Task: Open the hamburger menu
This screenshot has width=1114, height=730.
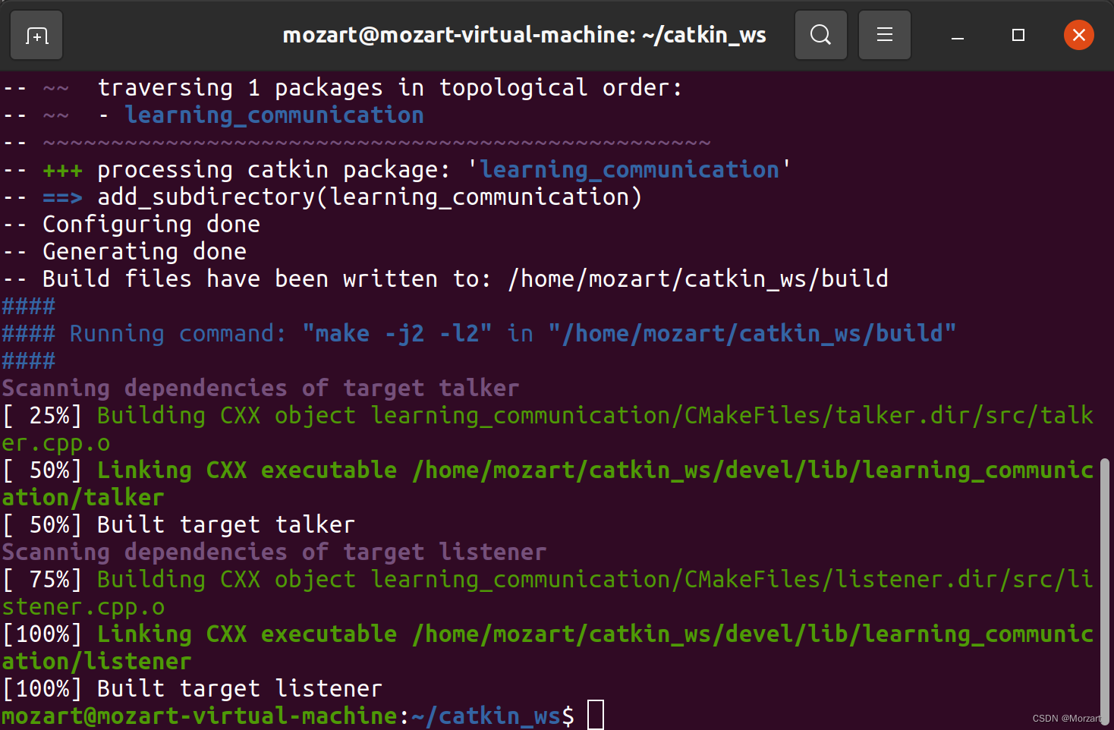Action: tap(884, 35)
